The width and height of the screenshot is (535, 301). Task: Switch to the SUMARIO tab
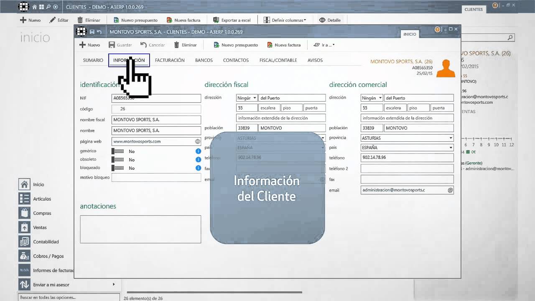[x=93, y=60]
